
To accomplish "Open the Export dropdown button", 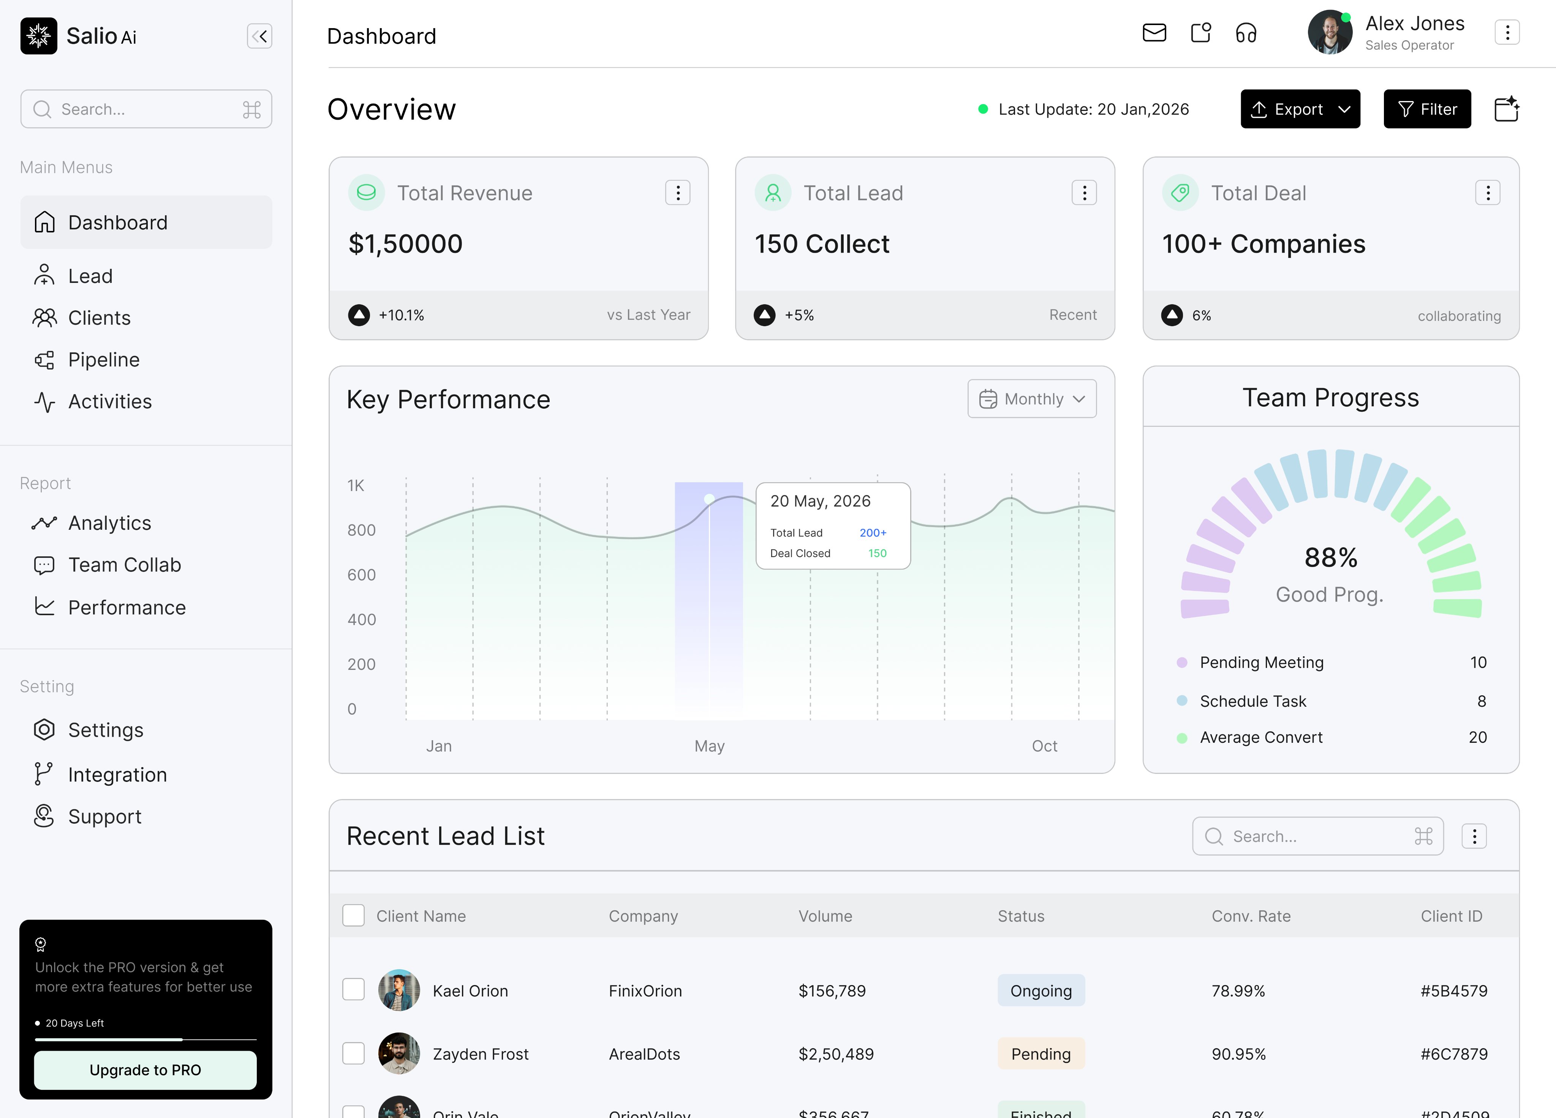I will coord(1300,109).
